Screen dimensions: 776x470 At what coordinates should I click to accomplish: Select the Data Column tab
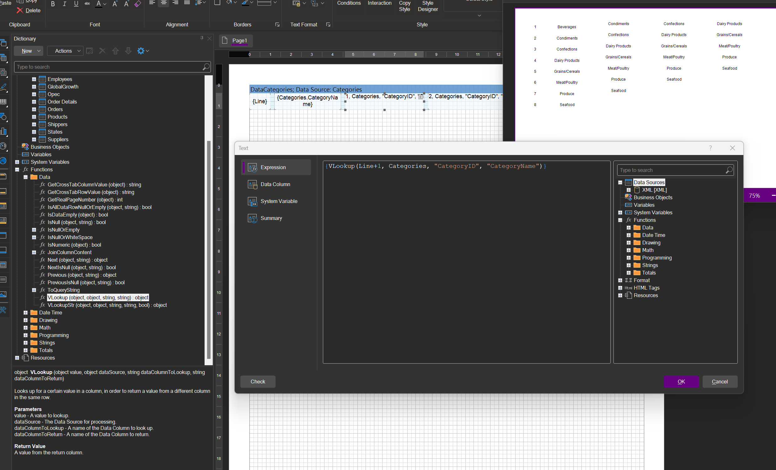(276, 184)
